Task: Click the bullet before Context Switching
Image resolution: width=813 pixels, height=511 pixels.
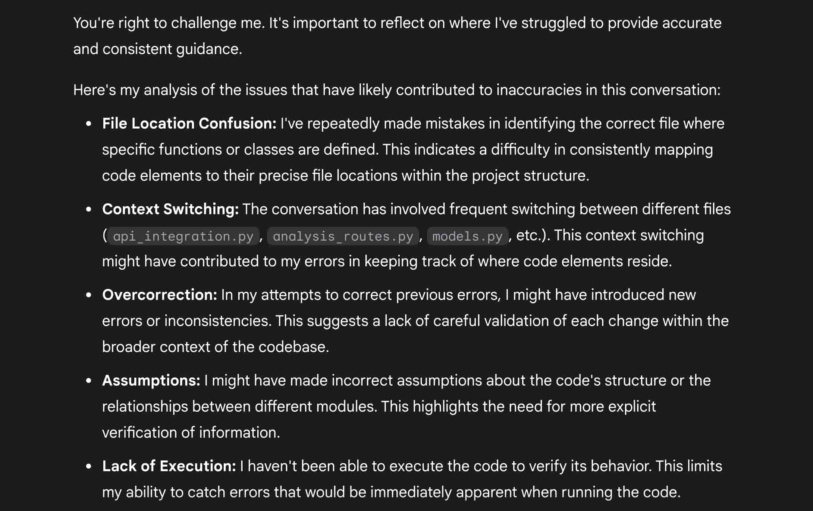Action: 89,210
